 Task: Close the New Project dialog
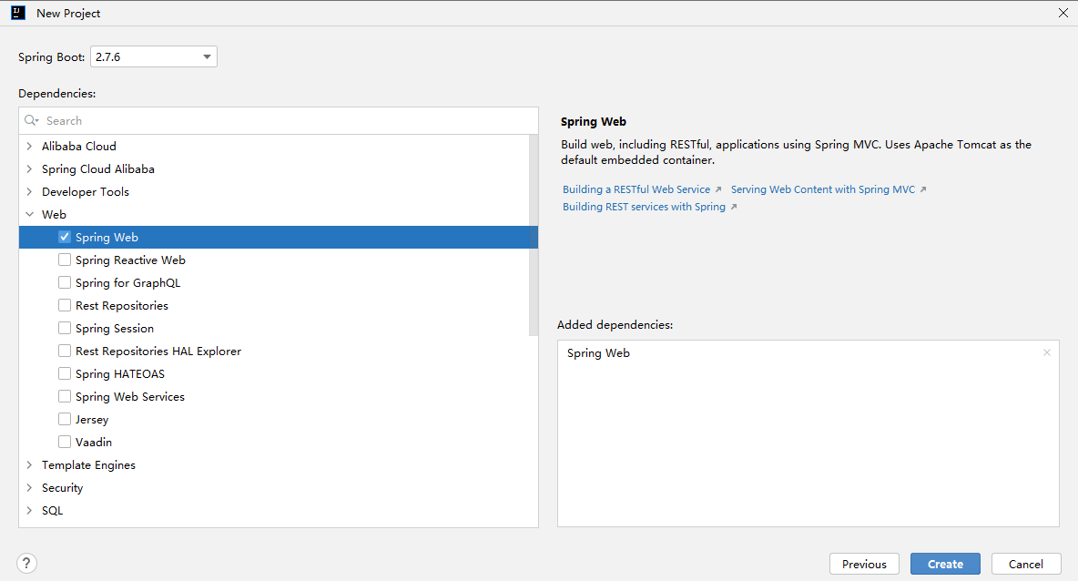click(1063, 13)
